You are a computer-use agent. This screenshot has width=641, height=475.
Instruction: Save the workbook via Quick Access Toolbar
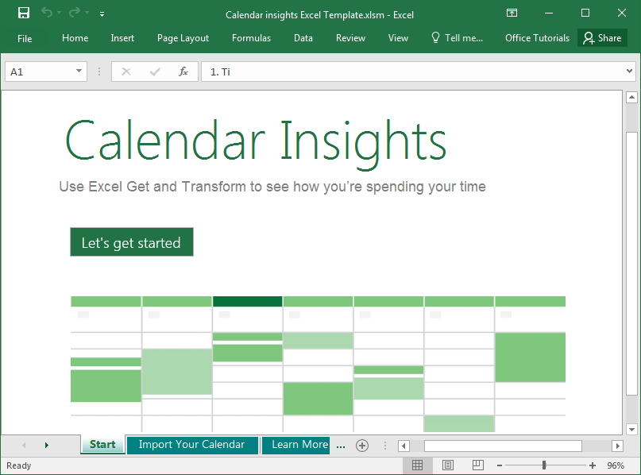pyautogui.click(x=23, y=13)
